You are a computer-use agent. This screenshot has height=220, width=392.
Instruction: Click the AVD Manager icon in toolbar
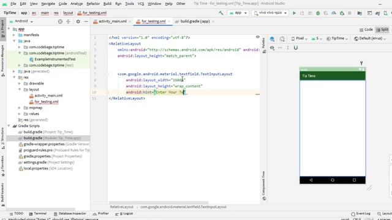pos(386,13)
